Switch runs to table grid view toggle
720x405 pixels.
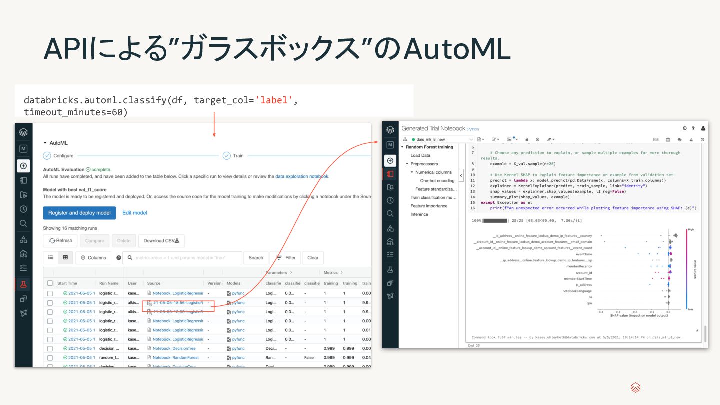(x=65, y=257)
